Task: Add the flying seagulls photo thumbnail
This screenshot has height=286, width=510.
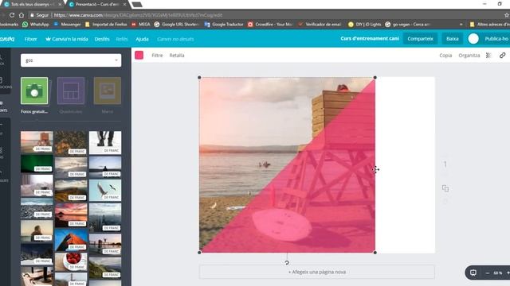Action: coord(105,191)
